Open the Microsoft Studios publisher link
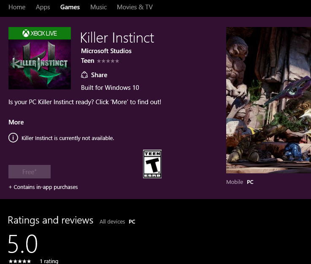The height and width of the screenshot is (264, 311). [106, 51]
